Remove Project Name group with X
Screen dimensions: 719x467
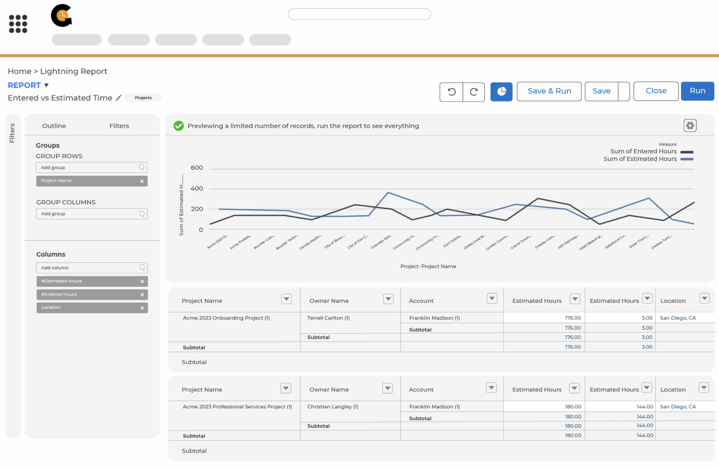[x=142, y=181]
